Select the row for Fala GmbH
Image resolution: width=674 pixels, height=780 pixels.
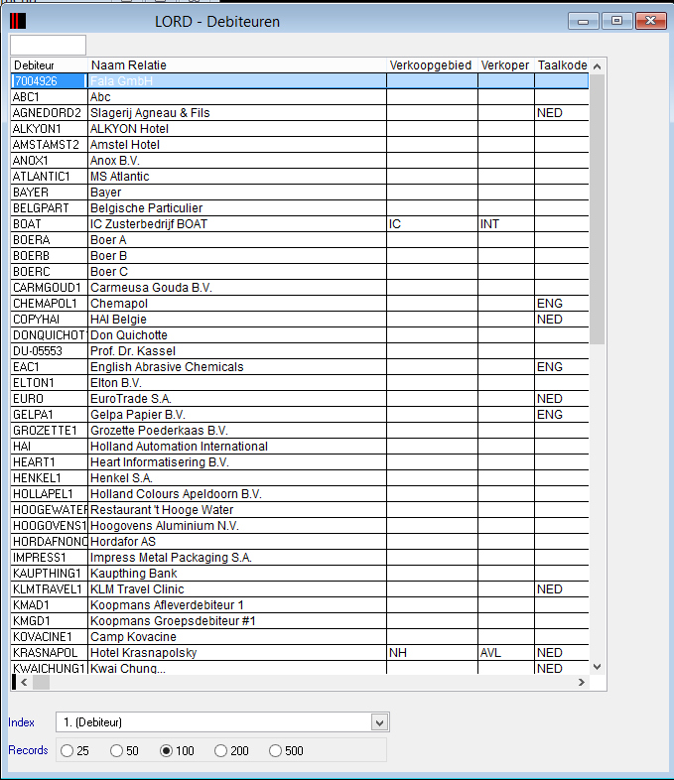pos(300,81)
